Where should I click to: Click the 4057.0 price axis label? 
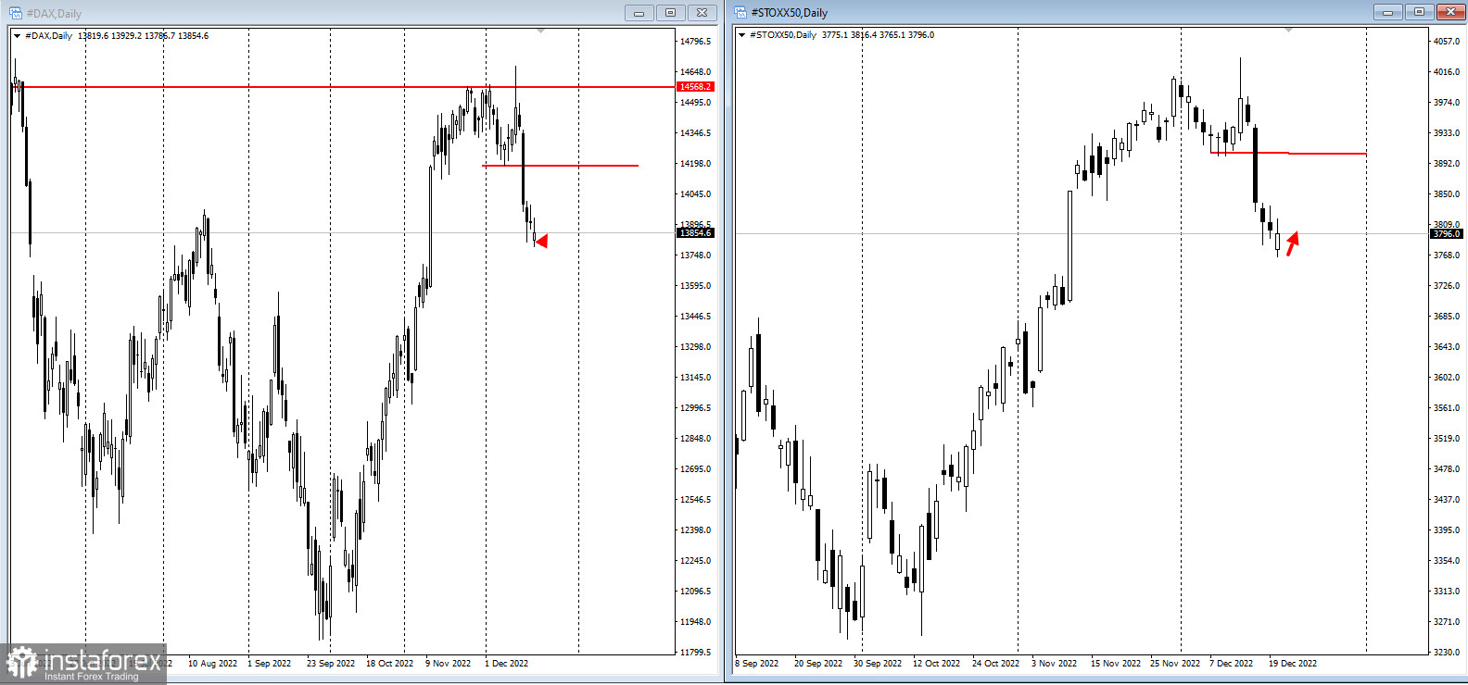tap(1447, 42)
